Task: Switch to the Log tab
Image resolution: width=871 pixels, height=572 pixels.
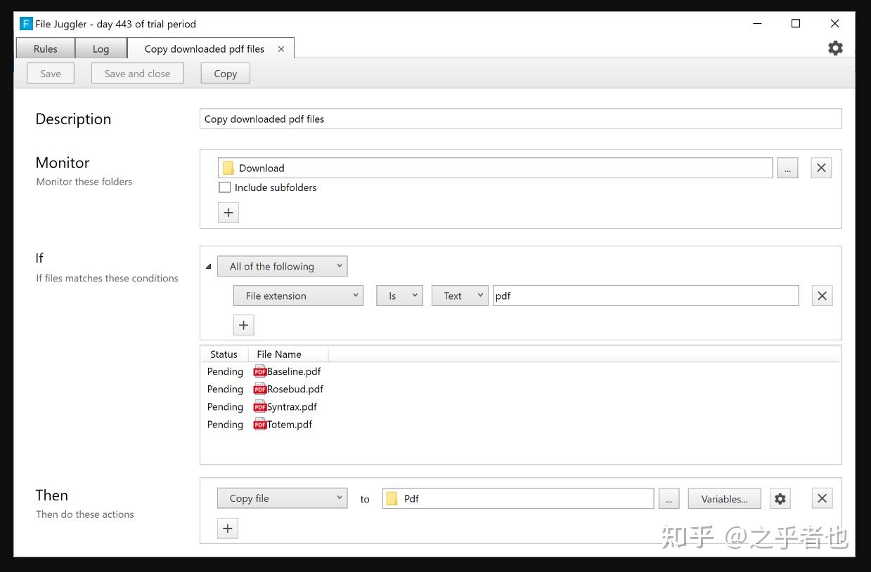Action: (x=101, y=49)
